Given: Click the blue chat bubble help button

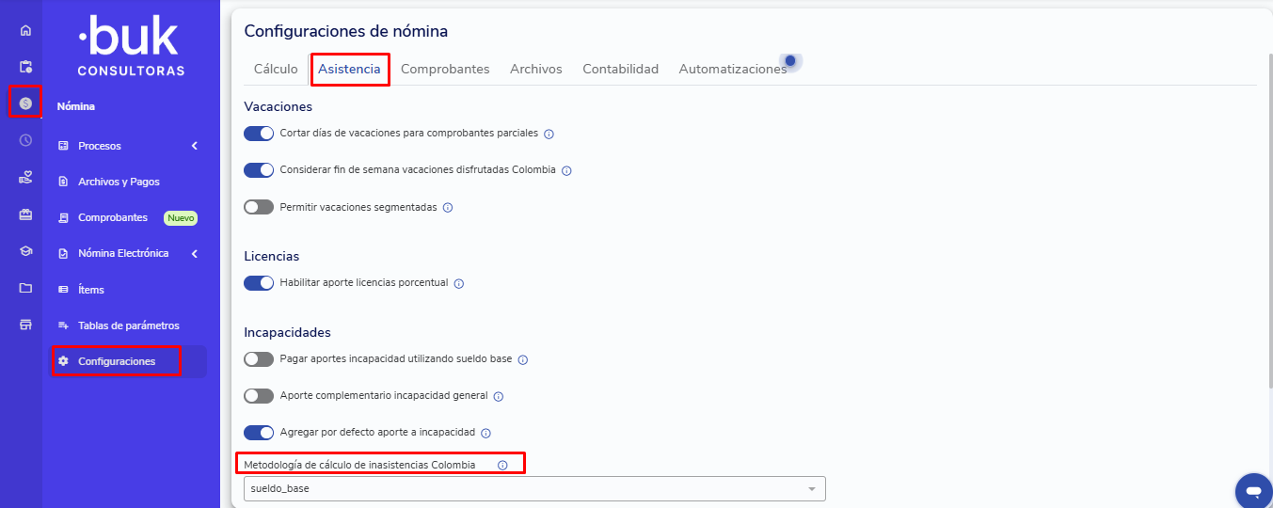Looking at the screenshot, I should [1253, 491].
